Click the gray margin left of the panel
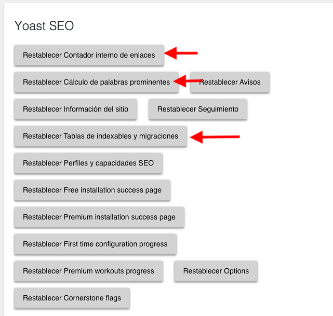This screenshot has height=316, width=333. coord(2,159)
